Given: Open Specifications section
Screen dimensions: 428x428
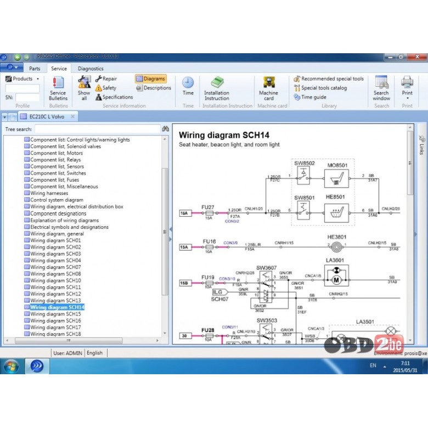Looking at the screenshot, I should 114,97.
